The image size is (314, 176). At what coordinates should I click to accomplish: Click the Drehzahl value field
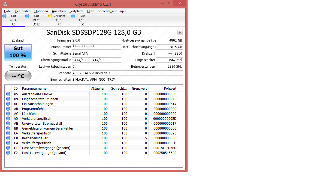170,54
